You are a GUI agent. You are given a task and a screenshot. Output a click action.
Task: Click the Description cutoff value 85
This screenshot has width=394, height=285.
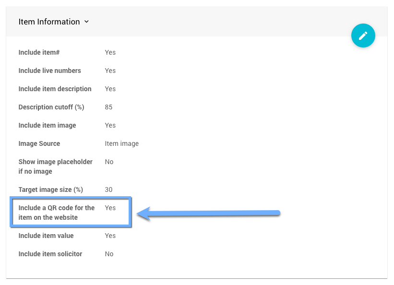tap(108, 107)
